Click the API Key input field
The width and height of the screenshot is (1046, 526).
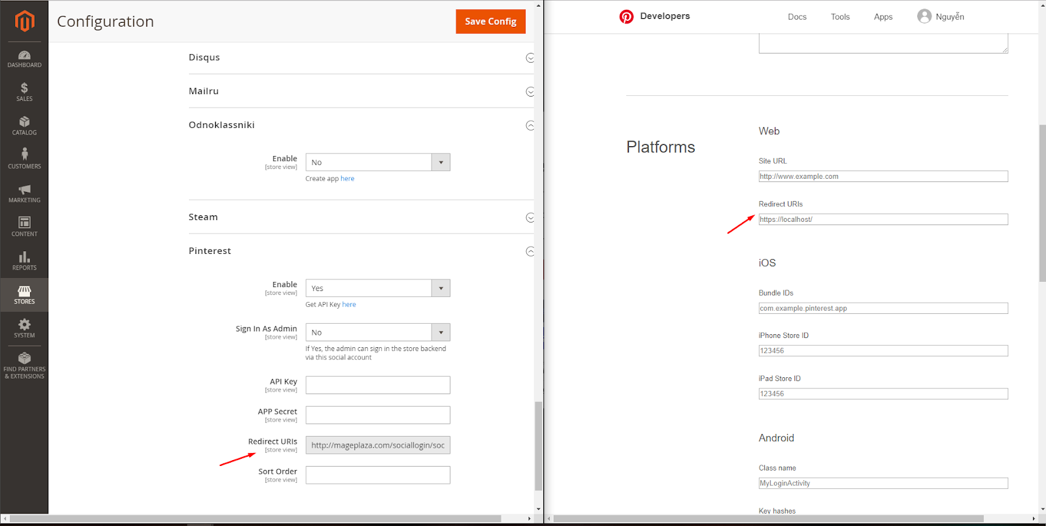(x=377, y=385)
